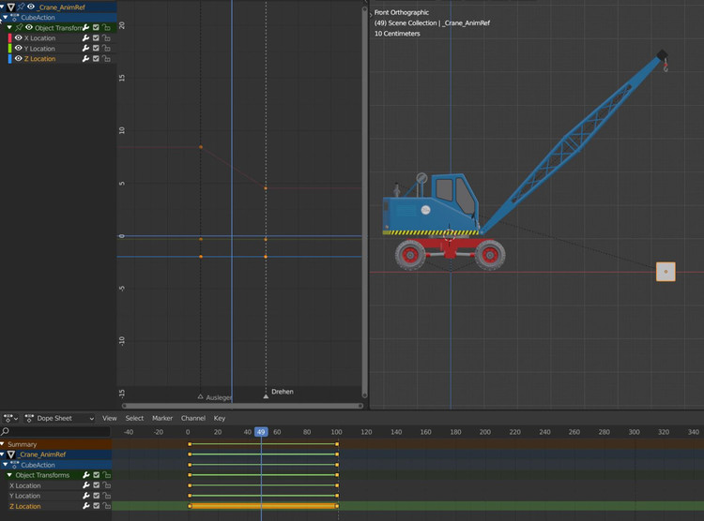
Task: Open the View menu in Dope Sheet
Action: point(109,418)
